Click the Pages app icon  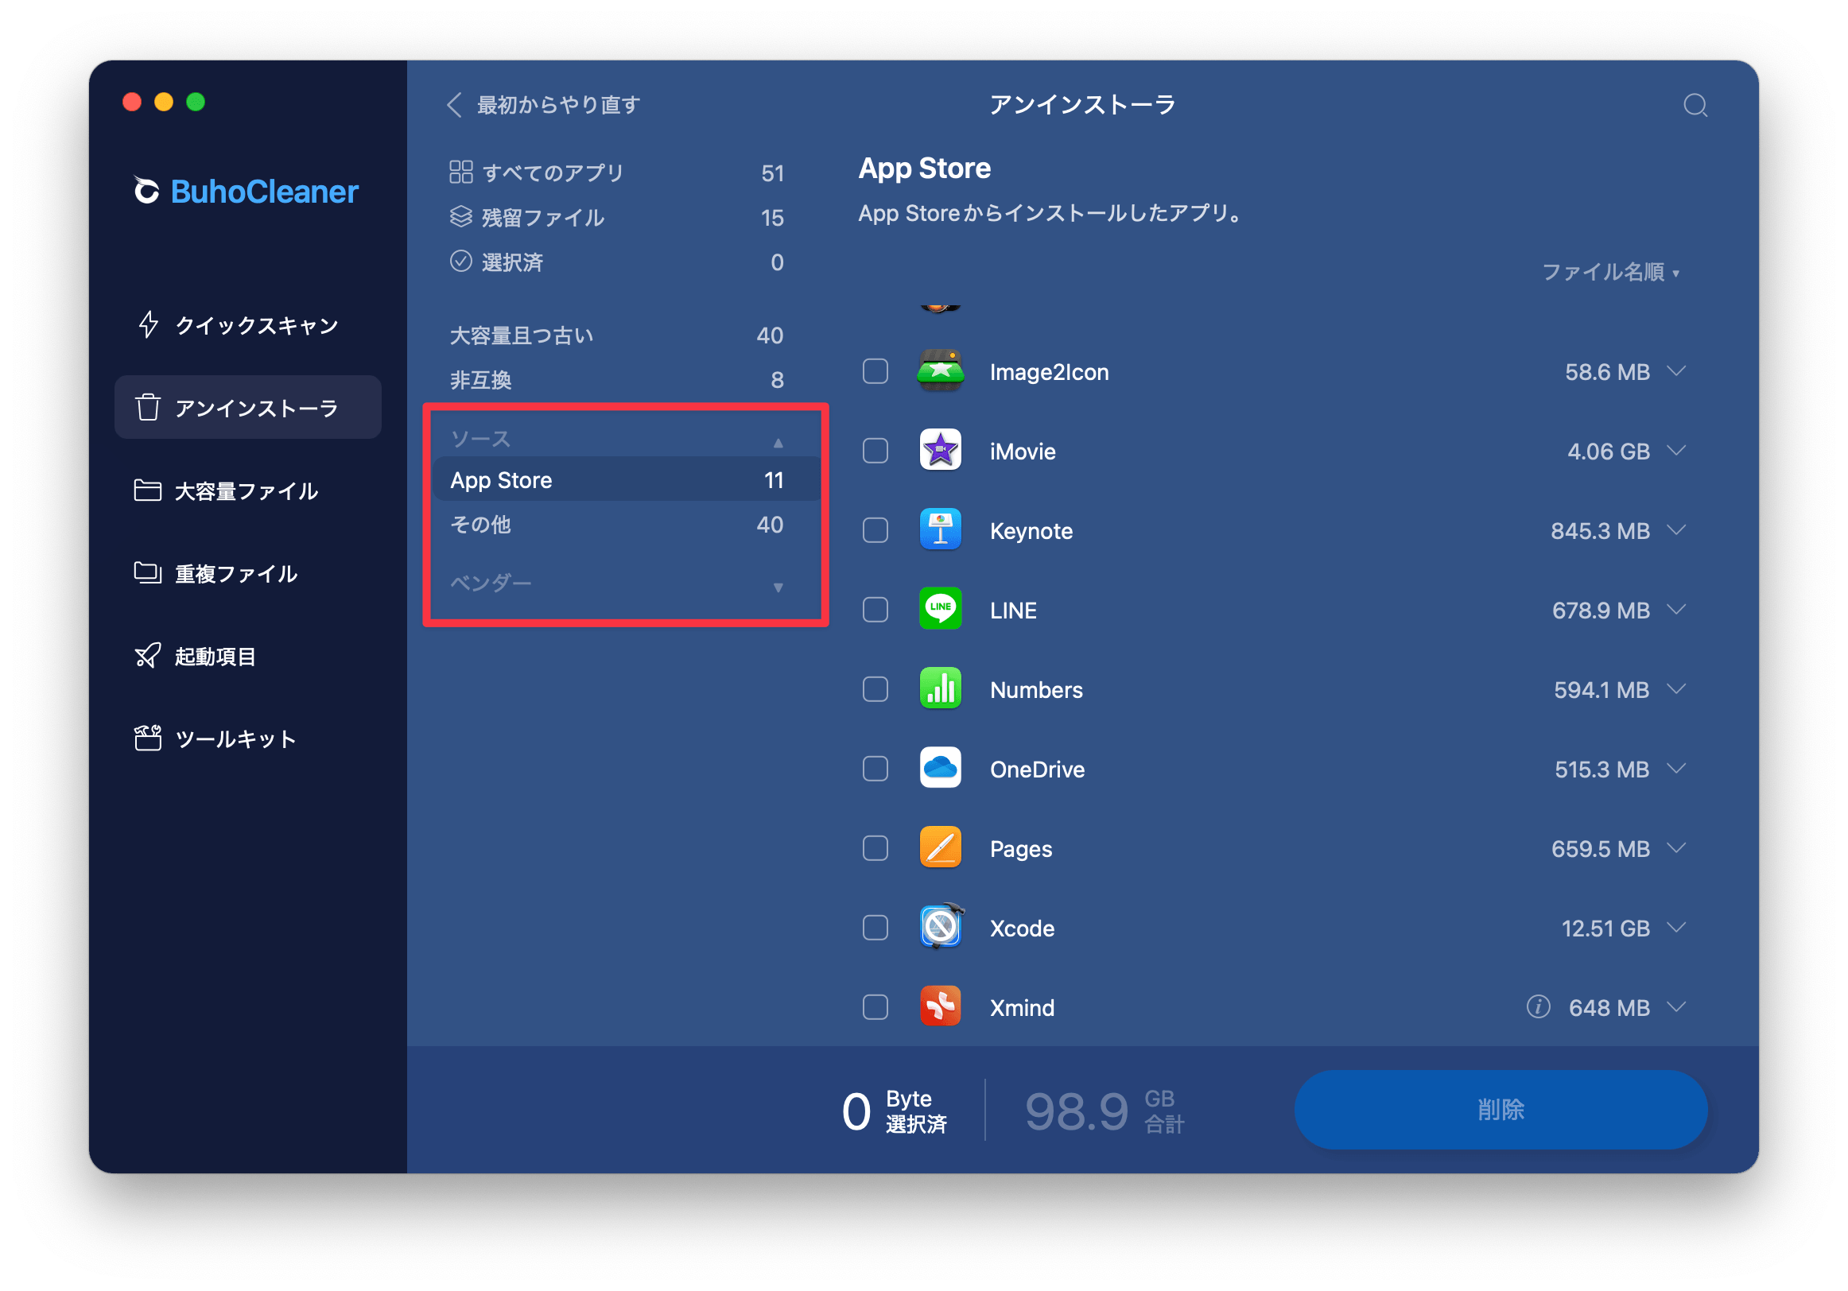pyautogui.click(x=940, y=847)
